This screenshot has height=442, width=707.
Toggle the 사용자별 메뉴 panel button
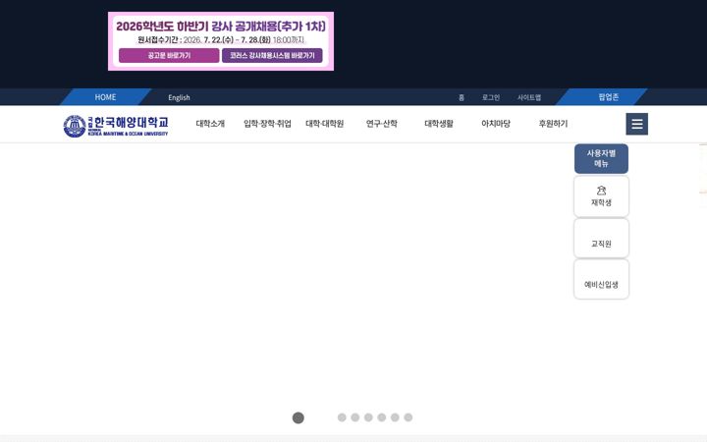[601, 159]
